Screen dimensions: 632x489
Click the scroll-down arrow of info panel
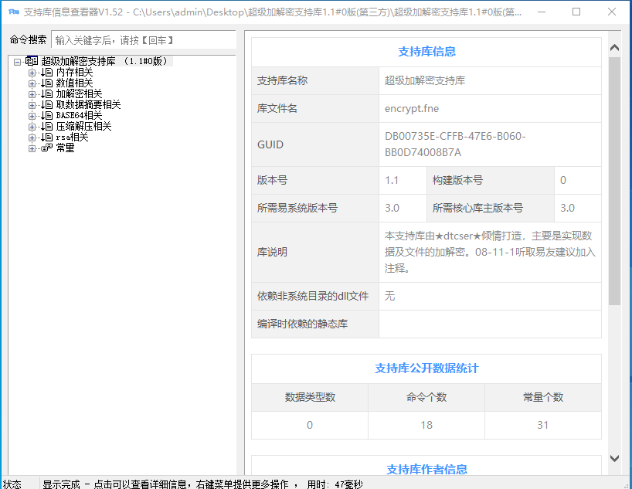[x=614, y=458]
